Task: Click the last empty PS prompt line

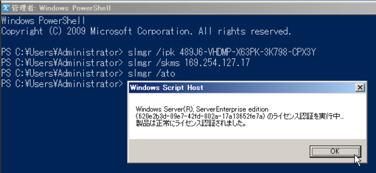Action: [x=62, y=84]
